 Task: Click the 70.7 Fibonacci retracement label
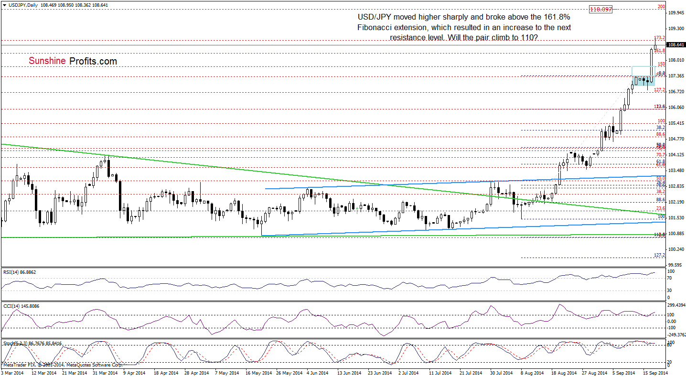click(661, 155)
